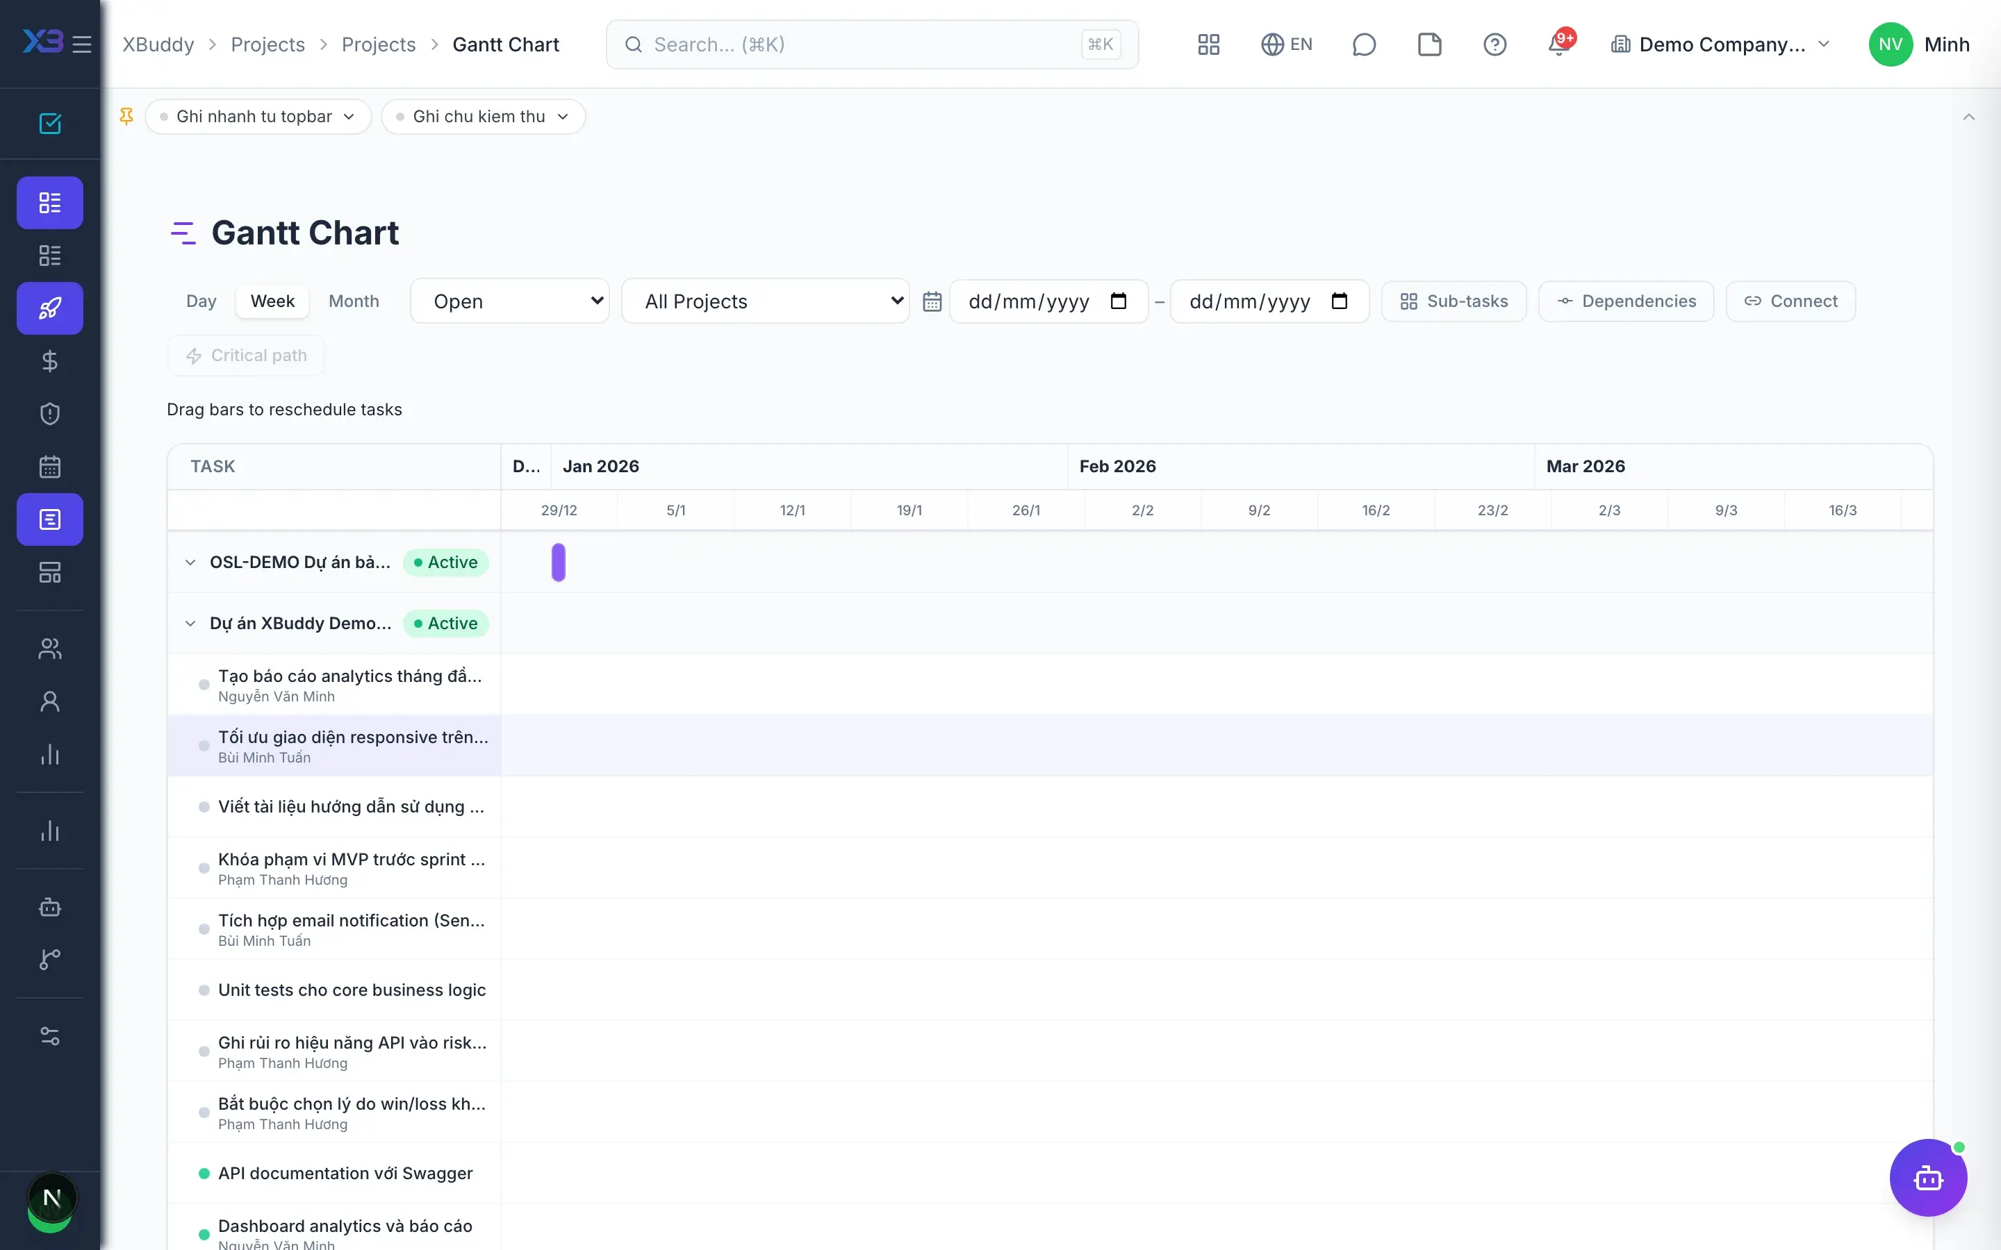Switch to Month view
Image resolution: width=2001 pixels, height=1250 pixels.
tap(354, 302)
